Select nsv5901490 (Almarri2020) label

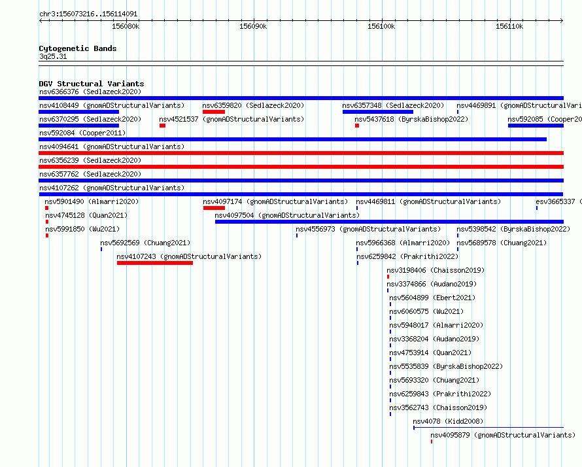coord(92,201)
